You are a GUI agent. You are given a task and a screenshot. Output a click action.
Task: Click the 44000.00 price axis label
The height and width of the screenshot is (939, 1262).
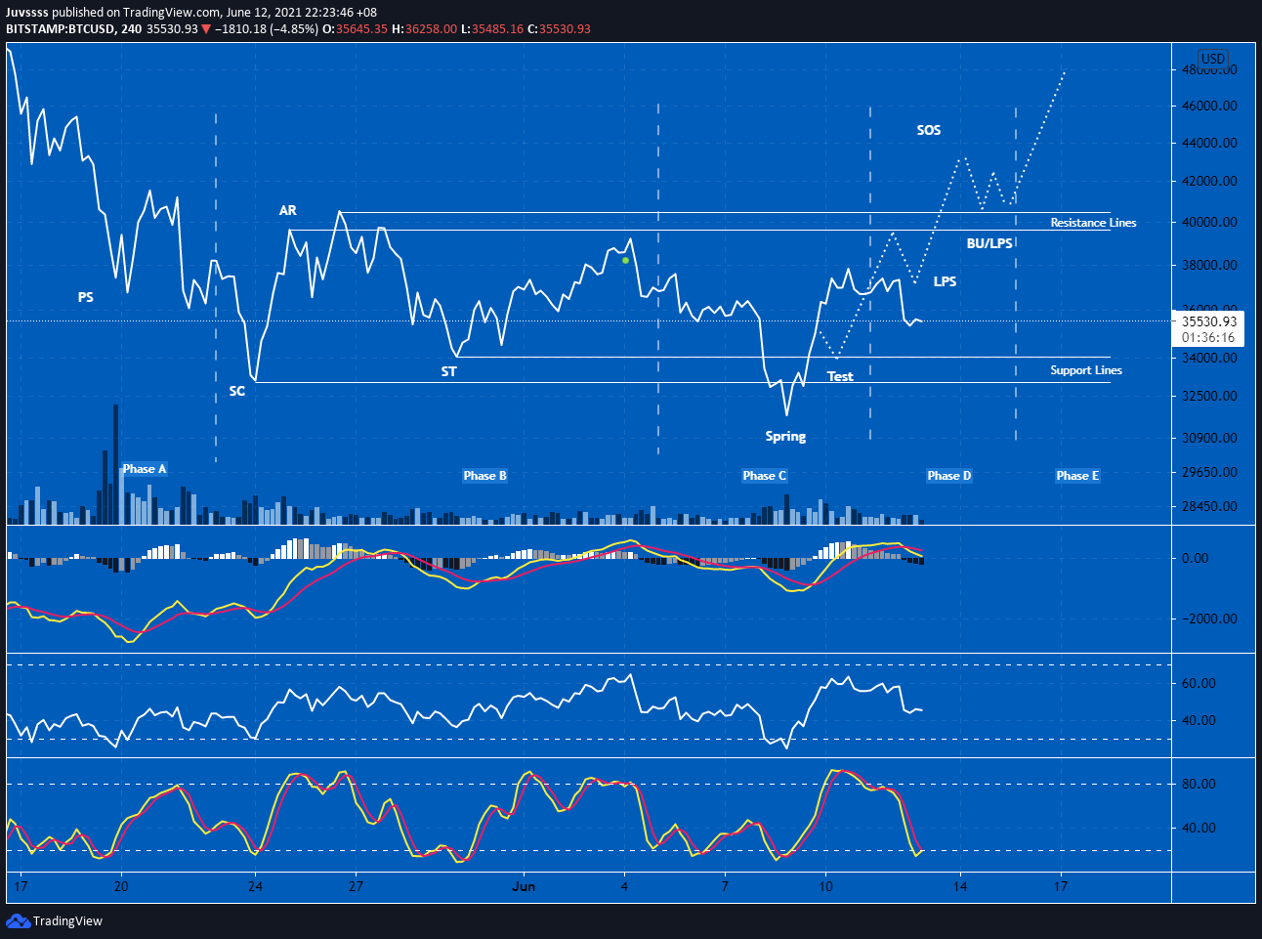1209,143
